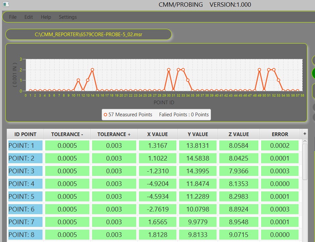This screenshot has width=315, height=242.
Task: Sort by TOLERANCE - column header
Action: coord(67,134)
